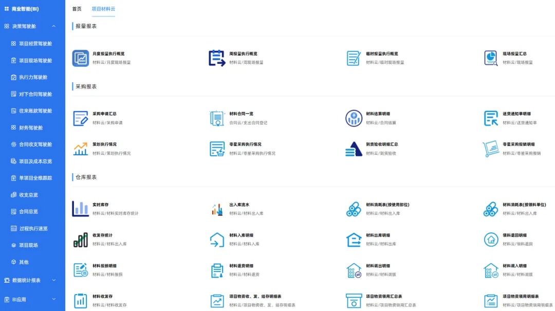
Task: Open 现场报量汇总 via its magnifier icon
Action: (491, 58)
